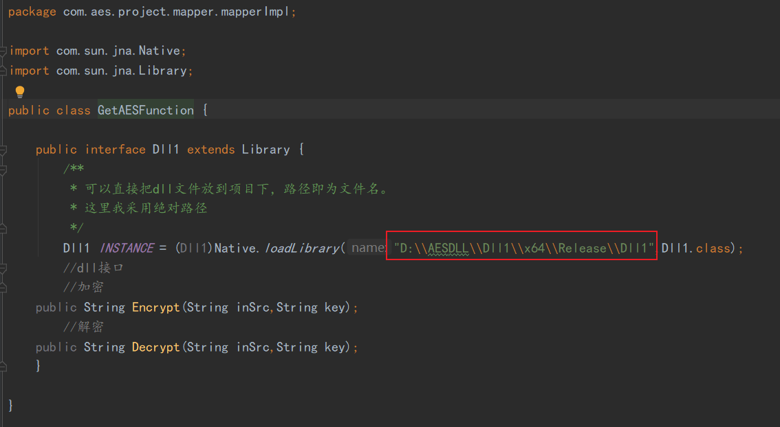Screen dimensions: 780x427
Task: Collapse the Encrypt method fold arrow
Action: (4, 307)
